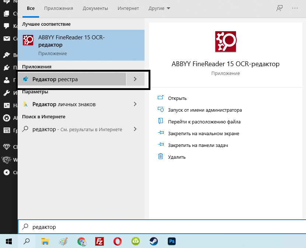This screenshot has width=306, height=248.
Task: Switch to the Документы tab
Action: click(95, 8)
